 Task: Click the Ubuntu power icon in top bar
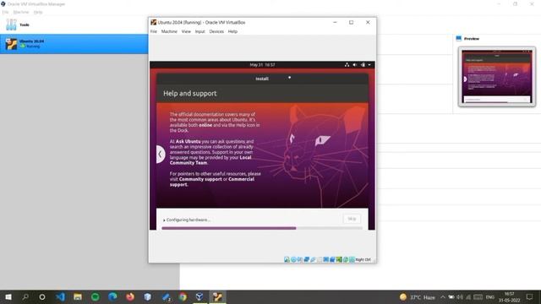pos(363,64)
